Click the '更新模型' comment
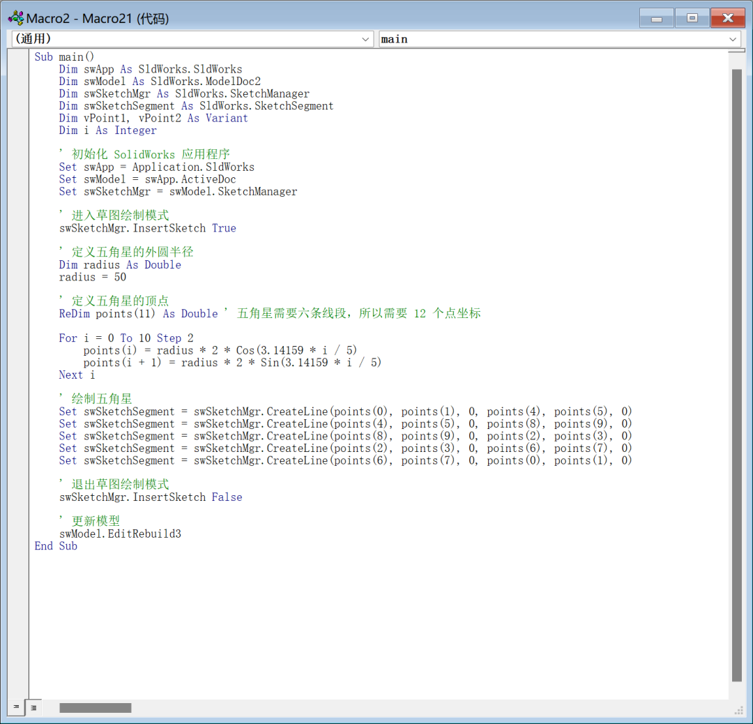This screenshot has height=724, width=753. click(x=89, y=521)
